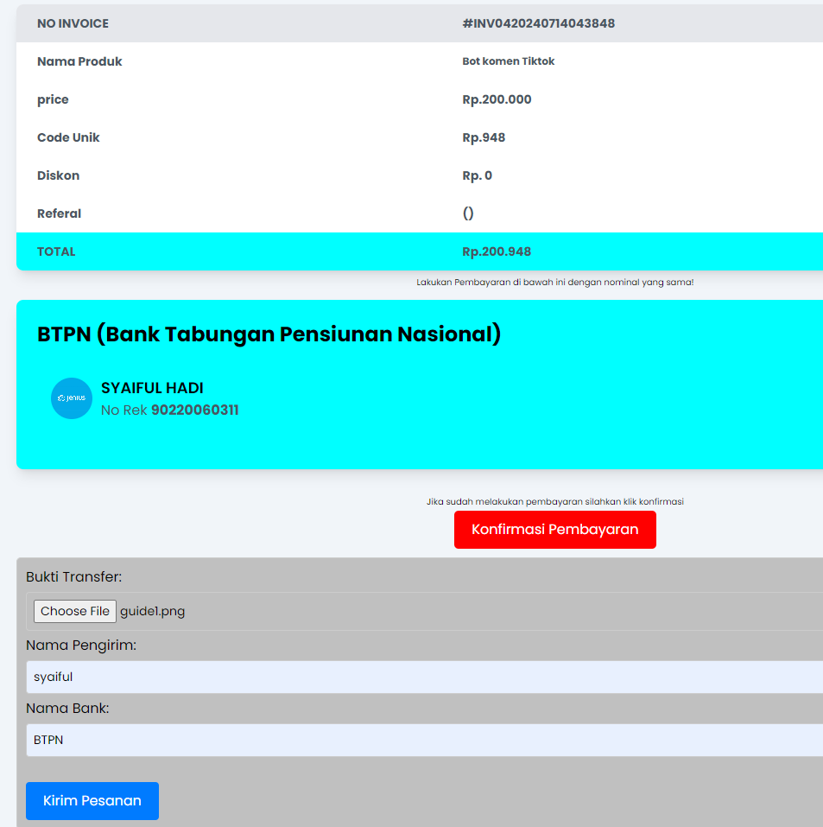Select the Diskon value Rp. 0

pos(478,175)
